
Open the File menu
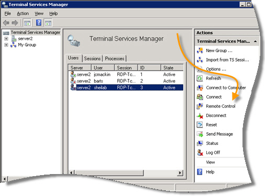(8, 14)
